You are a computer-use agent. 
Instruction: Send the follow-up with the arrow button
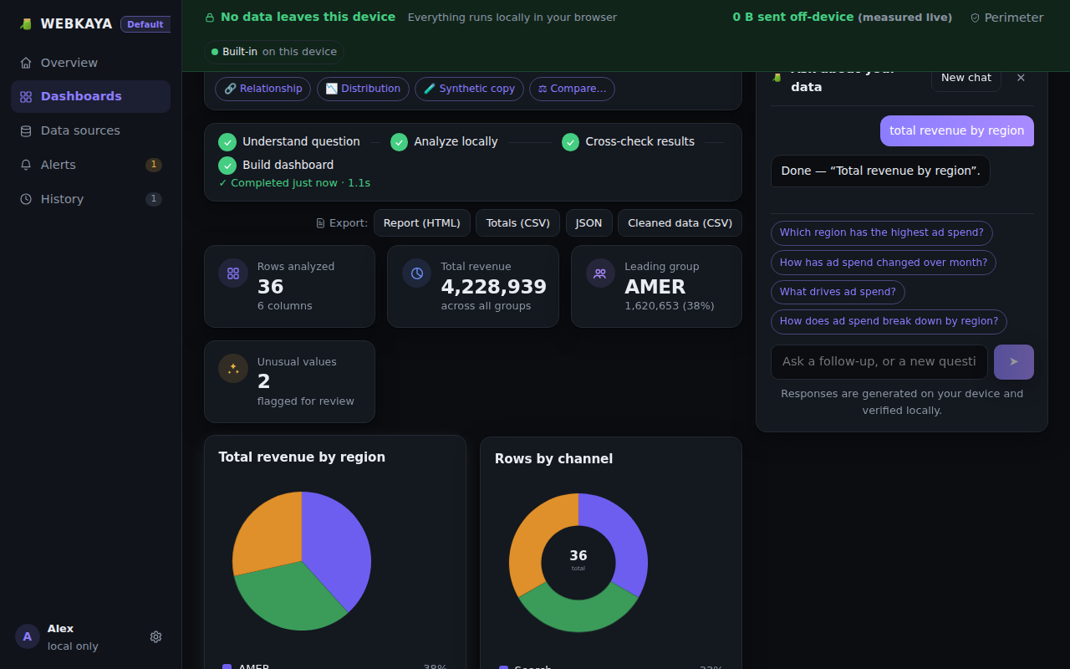click(1014, 362)
